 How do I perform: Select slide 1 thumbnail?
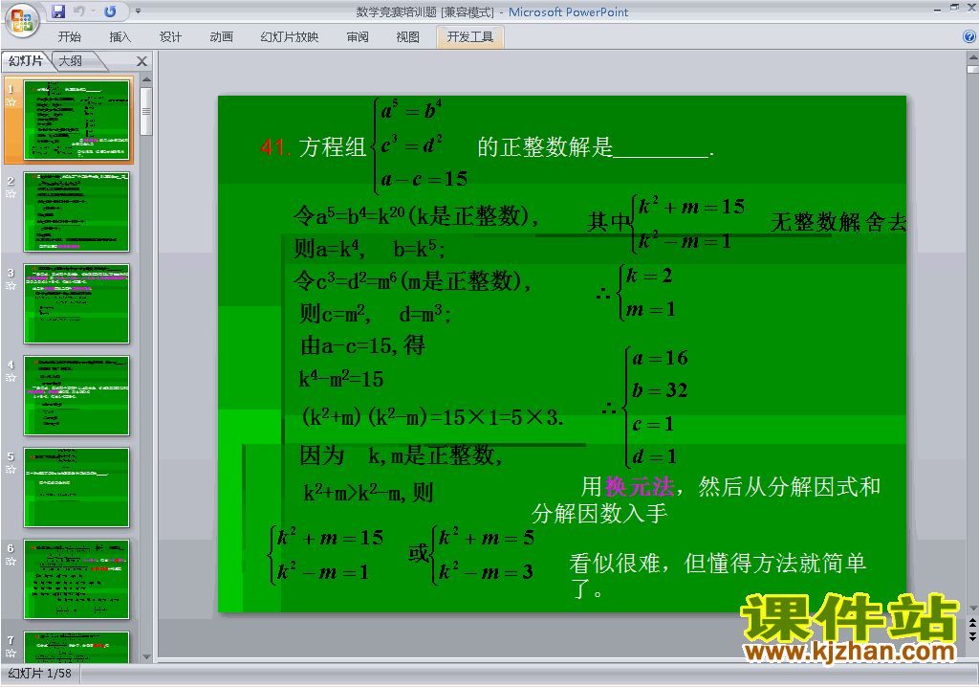click(x=76, y=120)
